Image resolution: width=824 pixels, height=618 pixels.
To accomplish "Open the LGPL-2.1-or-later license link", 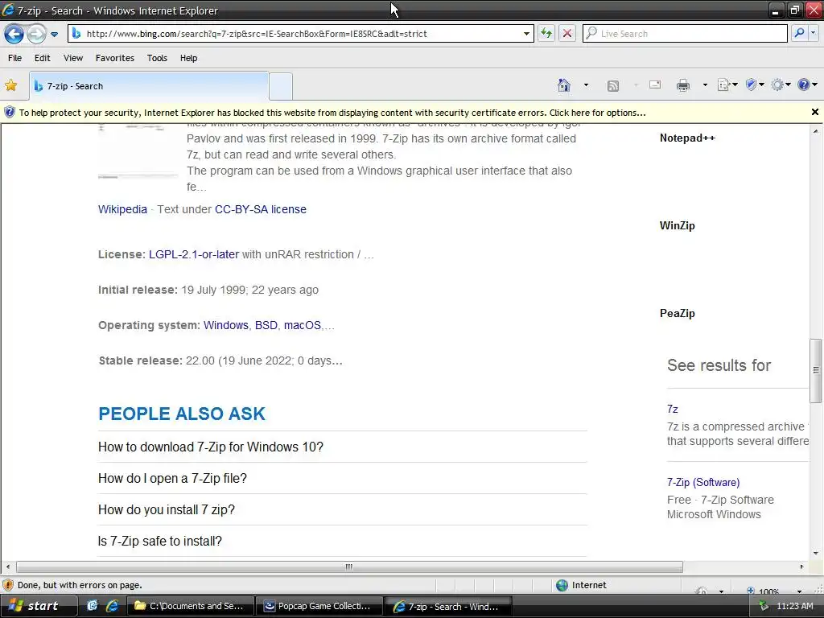I will [x=194, y=254].
